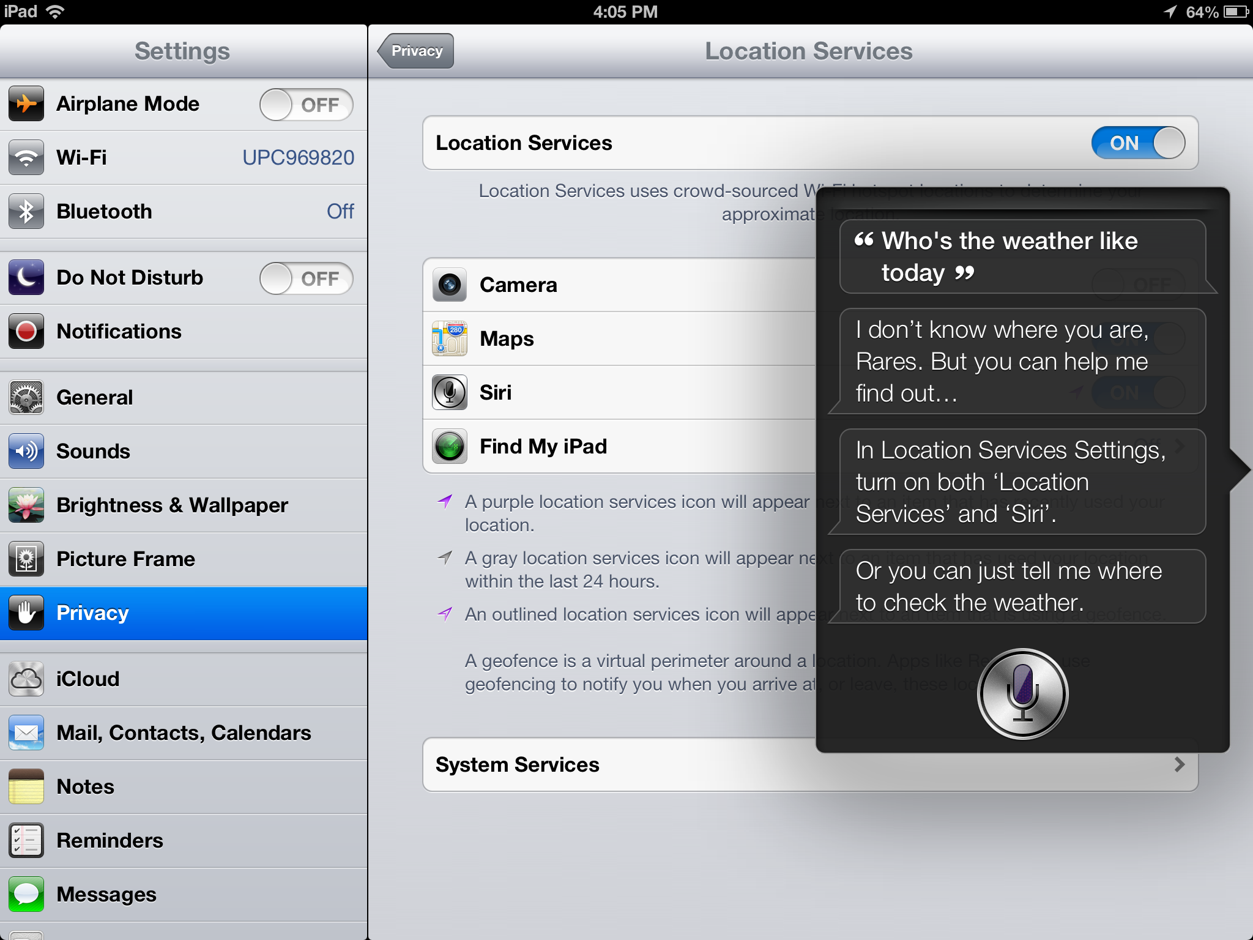Open Mail, Contacts, Calendars settings
The width and height of the screenshot is (1253, 940).
pyautogui.click(x=184, y=733)
